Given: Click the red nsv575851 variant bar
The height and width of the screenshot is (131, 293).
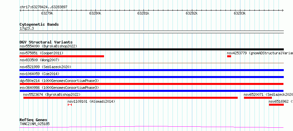Looking at the screenshot, I should [62, 56].
